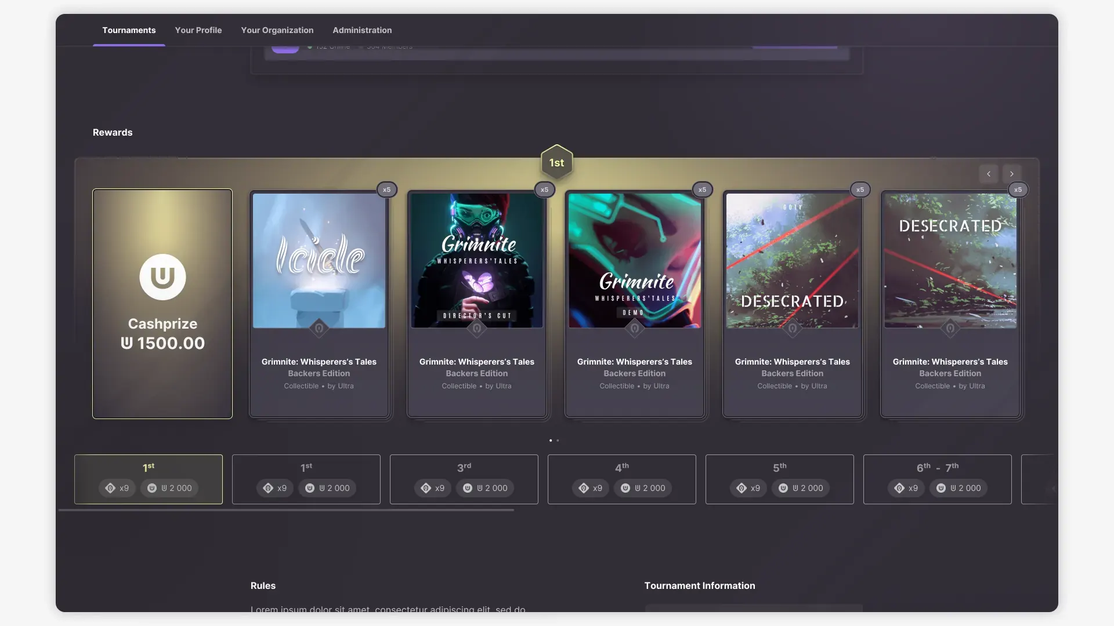Open the Grimnite Demo card artwork

[x=635, y=261]
